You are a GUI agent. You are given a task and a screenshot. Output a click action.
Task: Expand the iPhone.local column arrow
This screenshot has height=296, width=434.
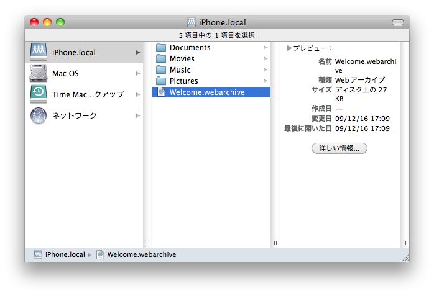pos(138,52)
